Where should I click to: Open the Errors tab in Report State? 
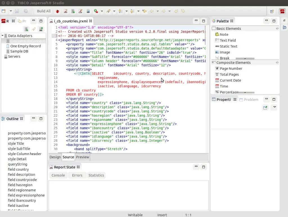pyautogui.click(x=77, y=175)
